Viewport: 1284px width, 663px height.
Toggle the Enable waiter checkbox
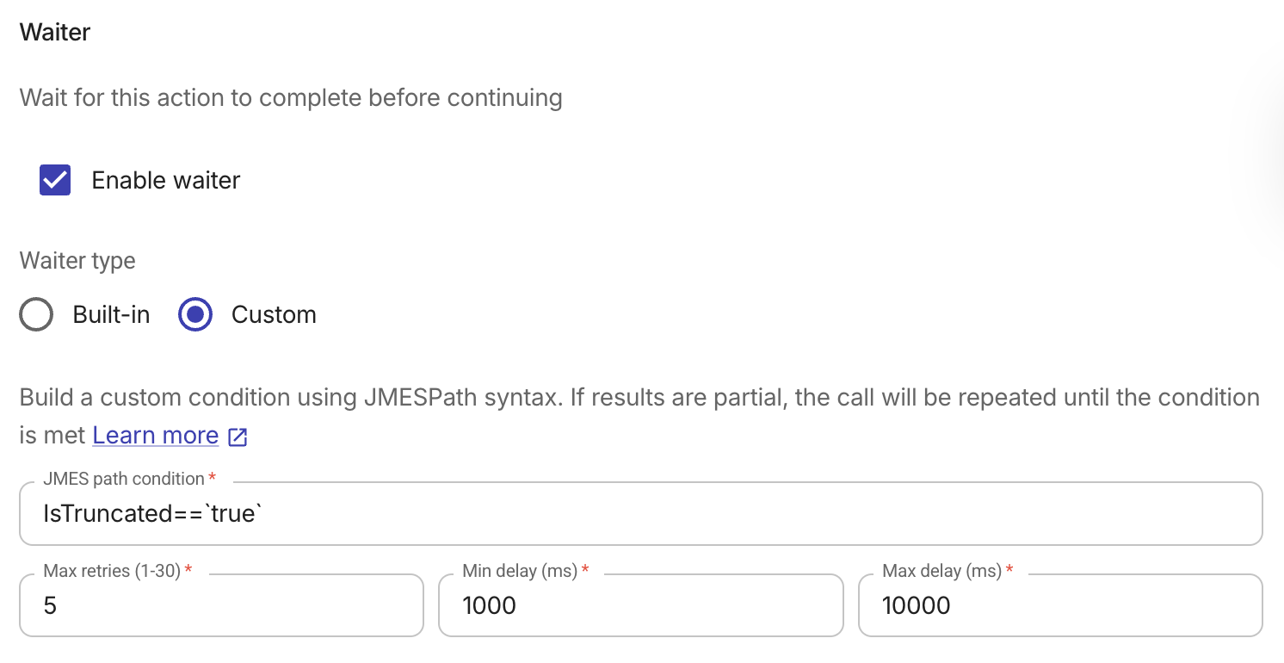tap(55, 180)
